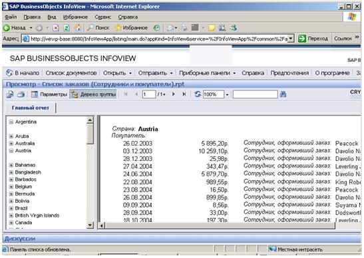Image resolution: width=364 pixels, height=258 pixels.
Task: Click Ссылки links toolbar label
Action: pyautogui.click(x=343, y=39)
